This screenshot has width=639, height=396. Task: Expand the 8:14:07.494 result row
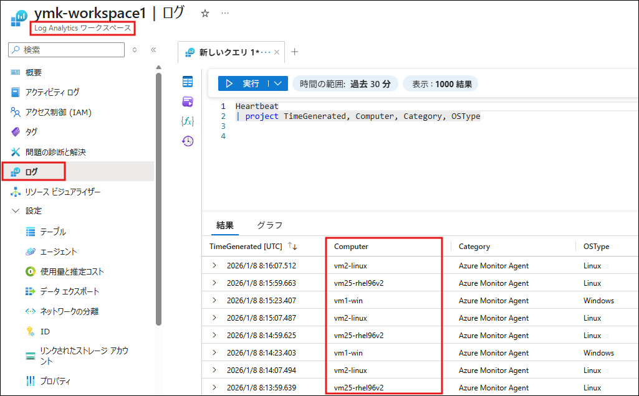click(214, 370)
